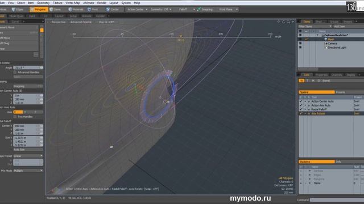The image size is (364, 204).
Task: Open the Action Center dropdown
Action: 137,10
